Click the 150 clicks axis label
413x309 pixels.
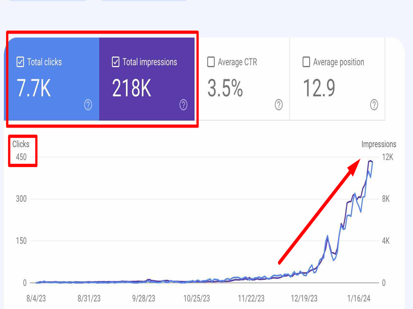[x=21, y=241]
